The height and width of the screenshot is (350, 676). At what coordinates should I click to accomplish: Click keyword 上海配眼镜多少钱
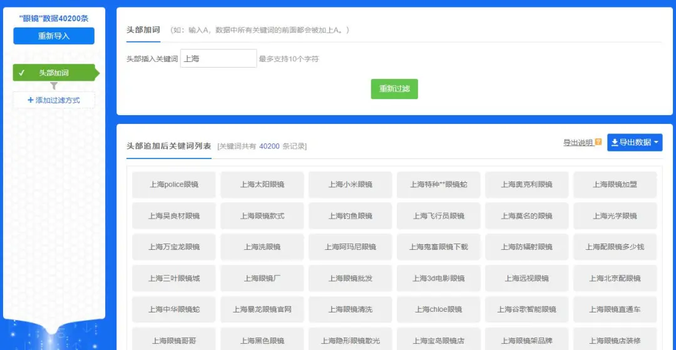(x=615, y=247)
